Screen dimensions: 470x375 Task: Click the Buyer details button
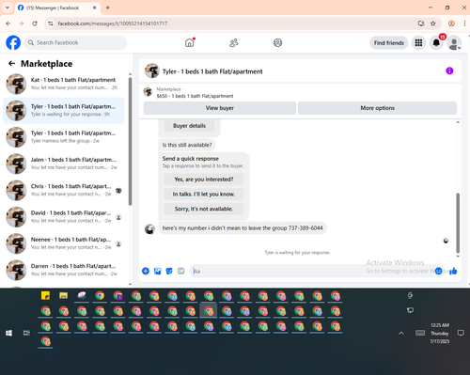tap(189, 126)
